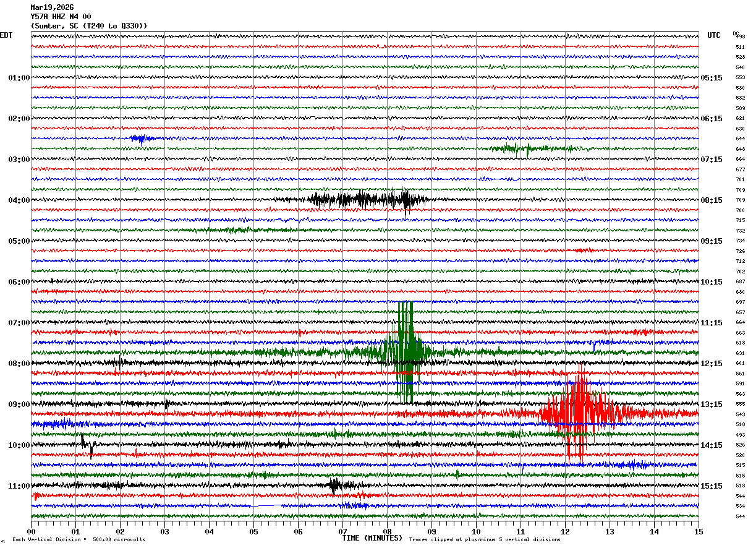
Task: Click the location text '(Sumter, SC (T240 to Q330))'
Action: (x=89, y=26)
